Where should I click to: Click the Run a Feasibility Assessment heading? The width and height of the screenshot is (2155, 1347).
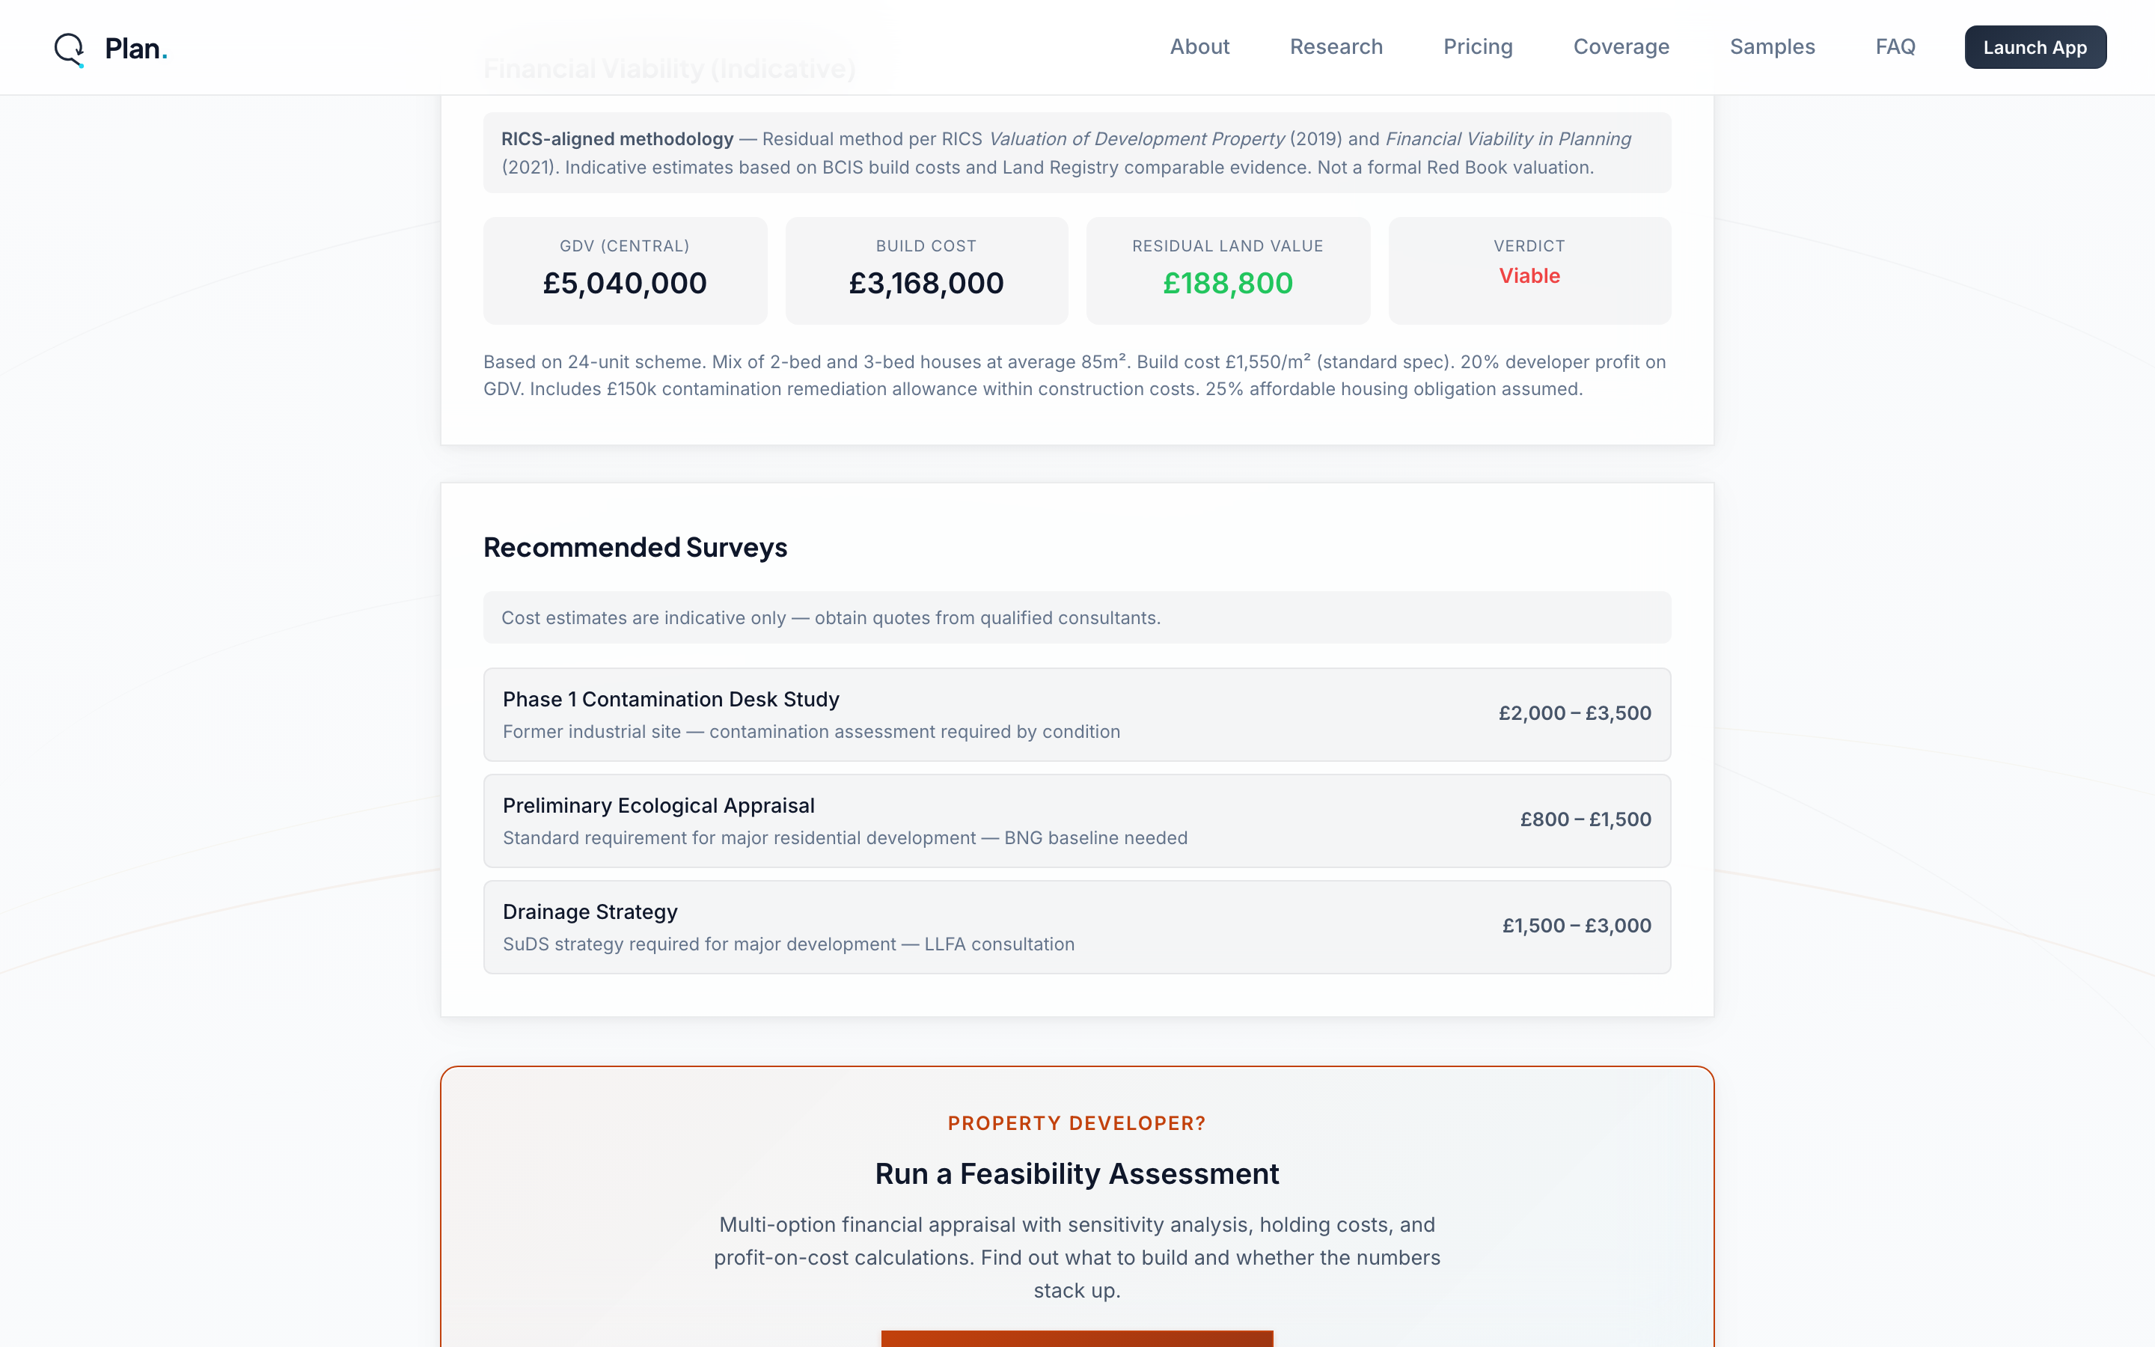click(1077, 1173)
